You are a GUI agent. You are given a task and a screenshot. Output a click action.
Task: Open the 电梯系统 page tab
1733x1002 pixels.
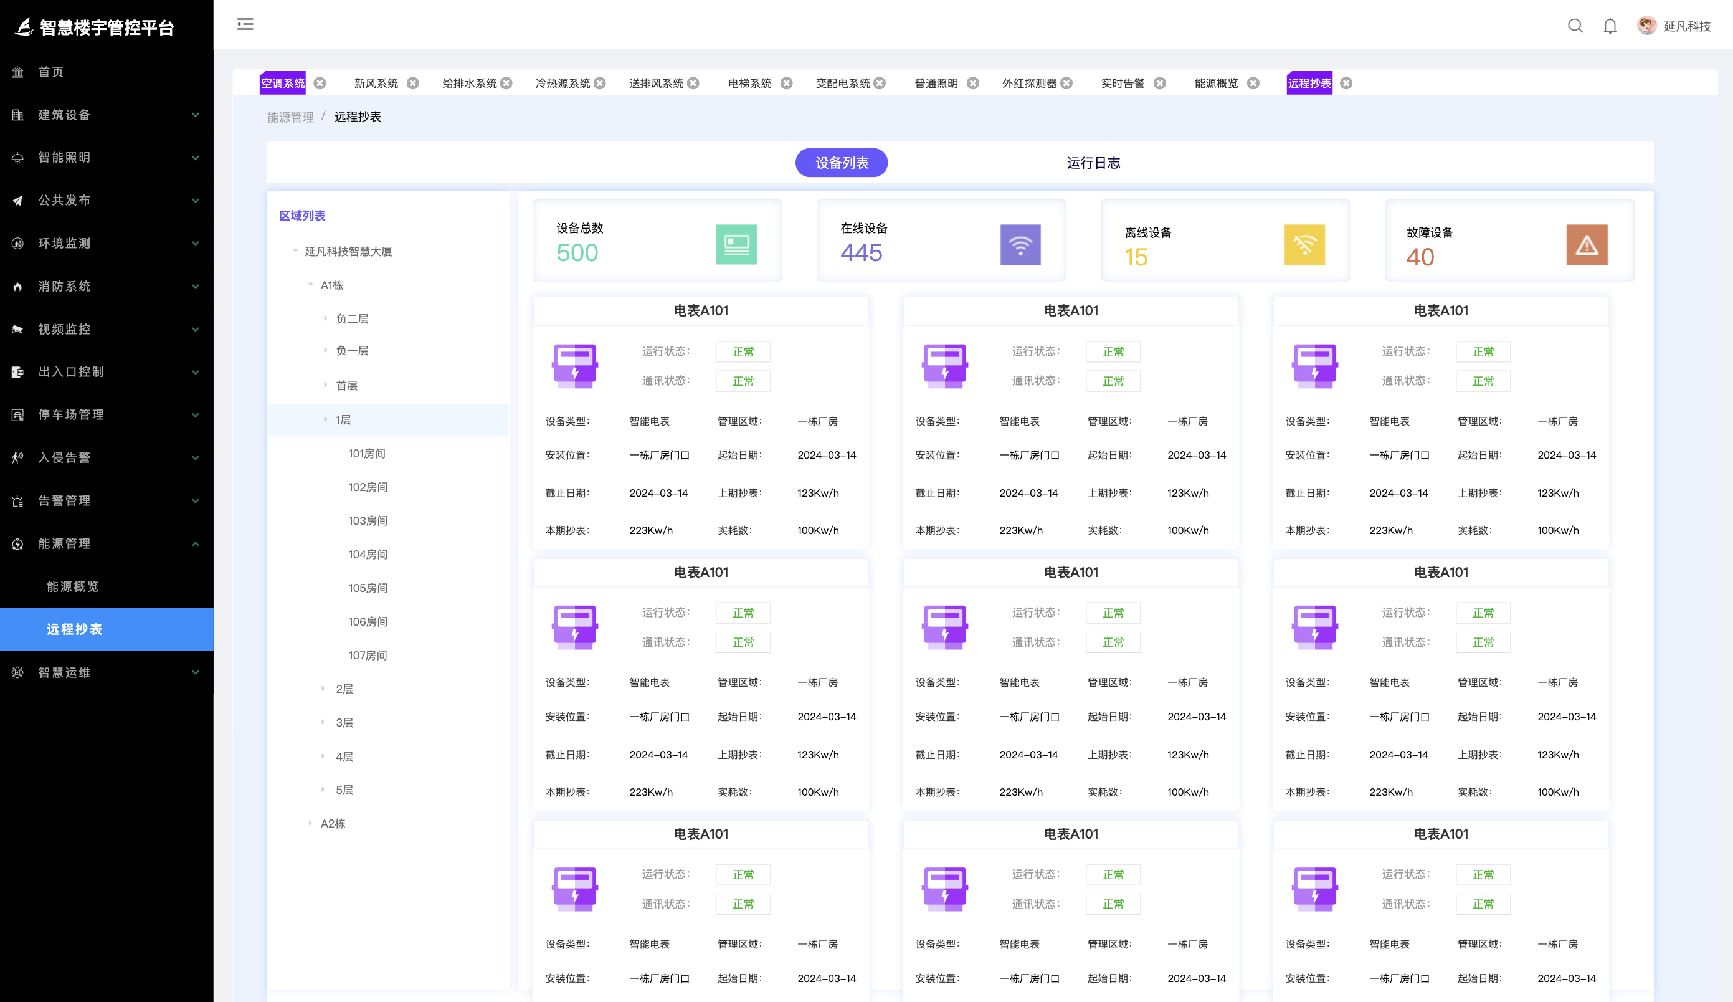(x=749, y=83)
